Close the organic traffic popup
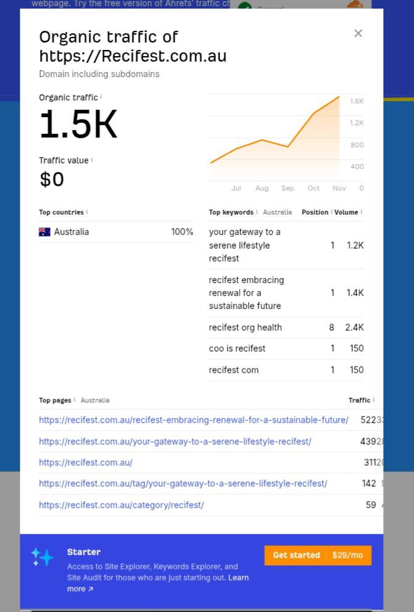Viewport: 414px width, 612px height. (358, 33)
